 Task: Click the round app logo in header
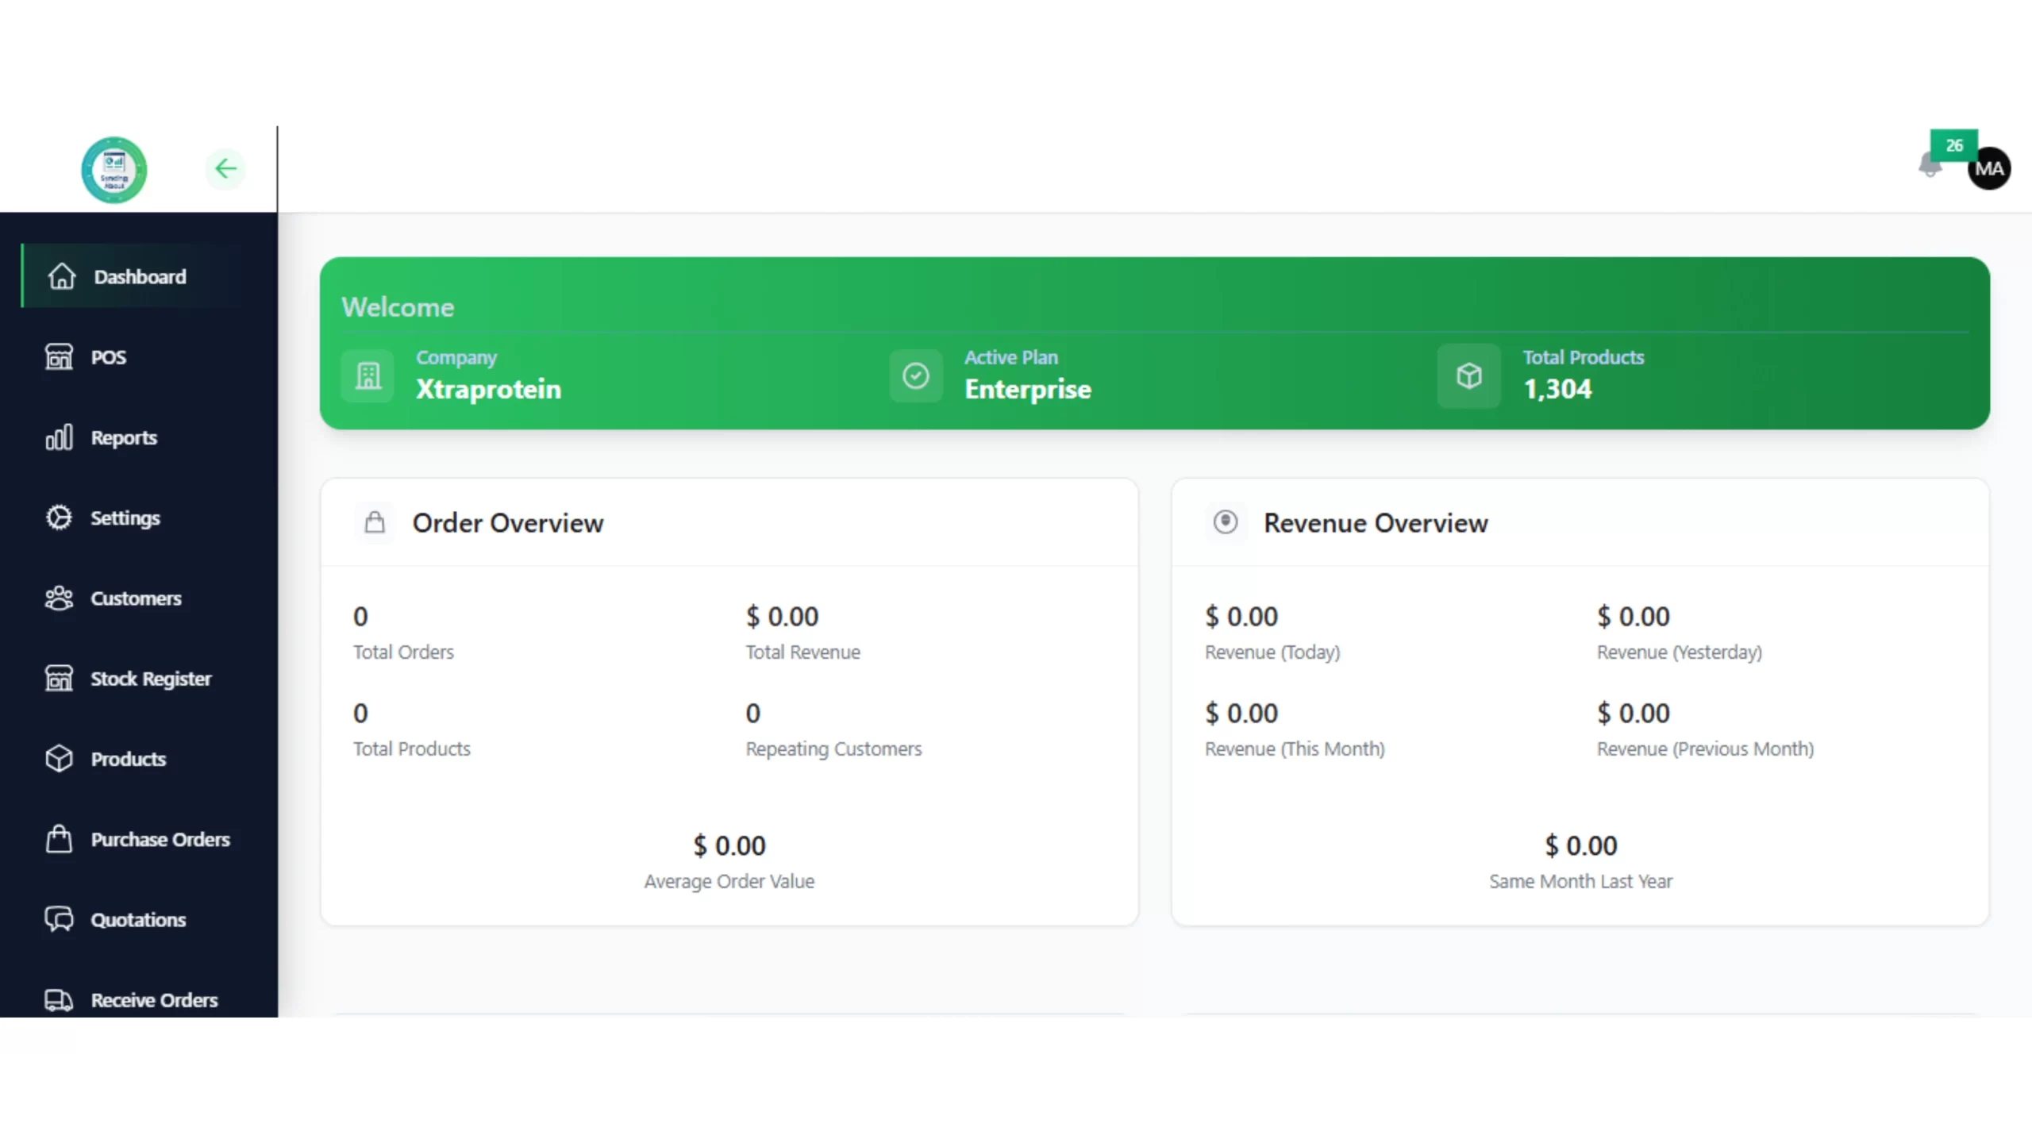[114, 170]
